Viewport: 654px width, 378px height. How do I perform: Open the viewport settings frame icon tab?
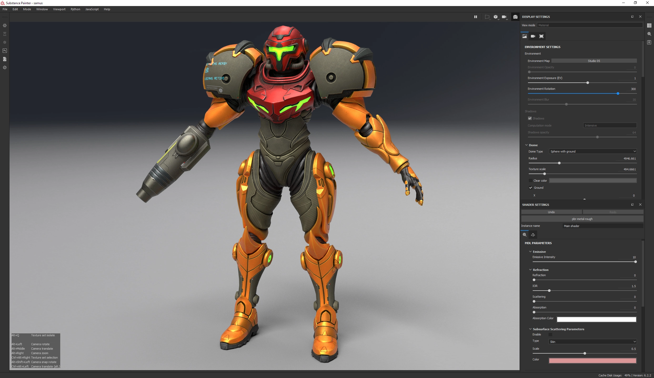541,36
